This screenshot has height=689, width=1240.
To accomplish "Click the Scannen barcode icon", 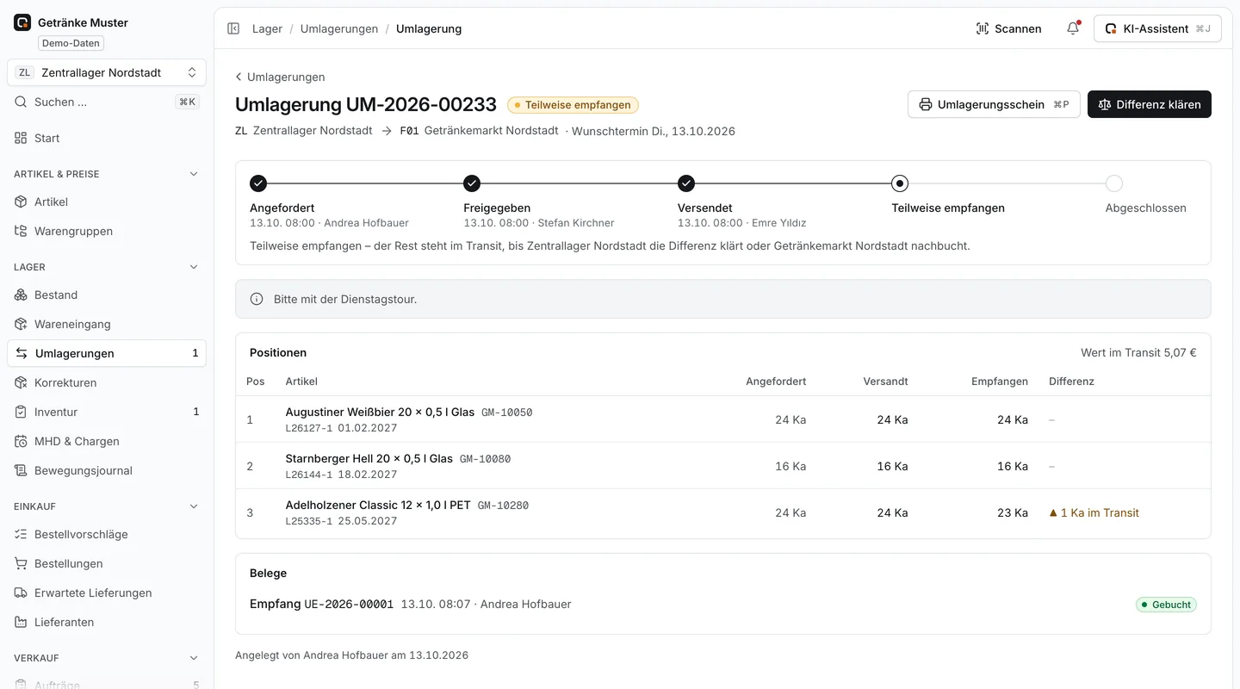I will 983,28.
